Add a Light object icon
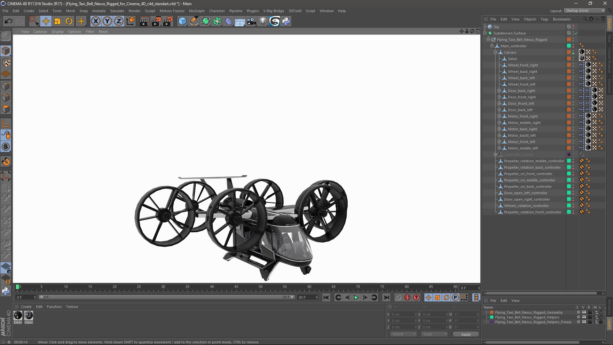Viewport: 613px width, 345px height. (x=263, y=21)
